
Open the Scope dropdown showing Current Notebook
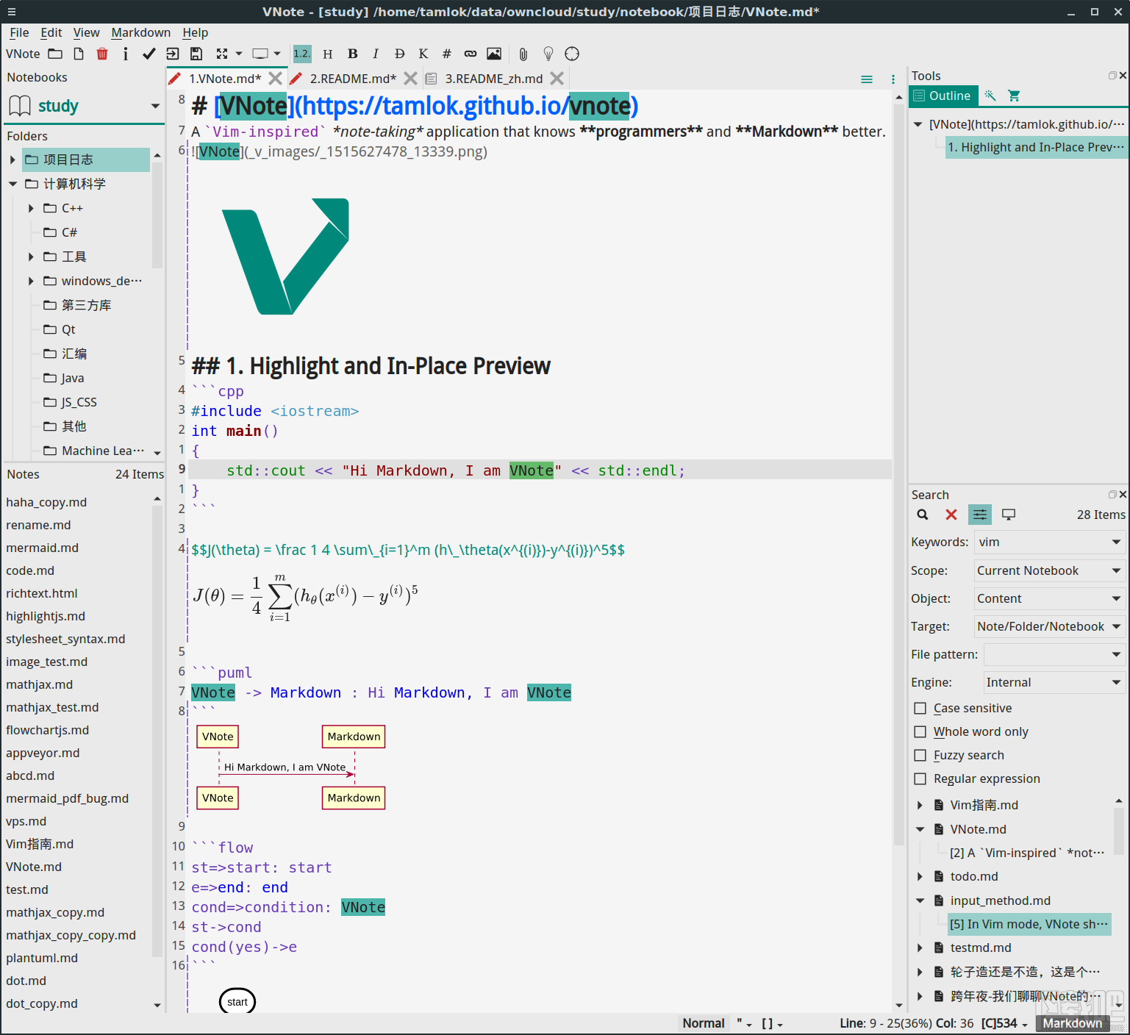point(1049,570)
